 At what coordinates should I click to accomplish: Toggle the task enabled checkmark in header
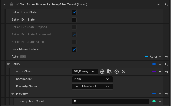point(17,4)
